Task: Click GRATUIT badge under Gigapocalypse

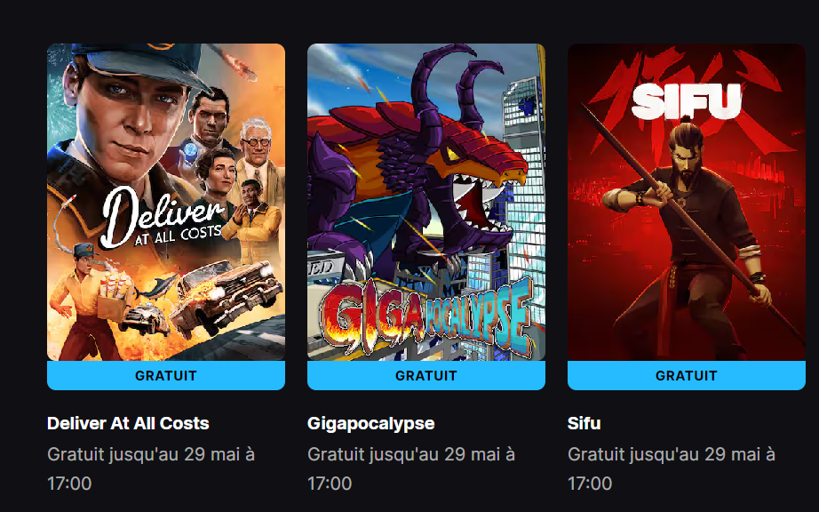Action: click(x=426, y=376)
